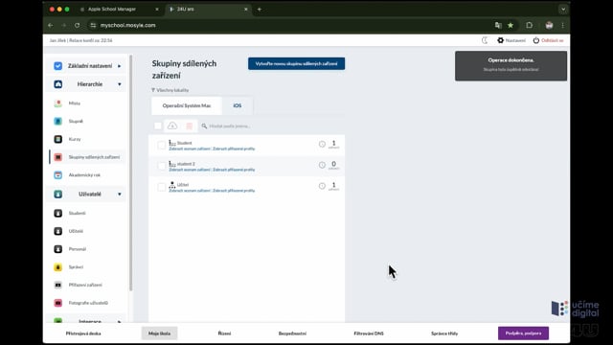Reload the page in the browser
Image resolution: width=613 pixels, height=345 pixels.
(77, 25)
